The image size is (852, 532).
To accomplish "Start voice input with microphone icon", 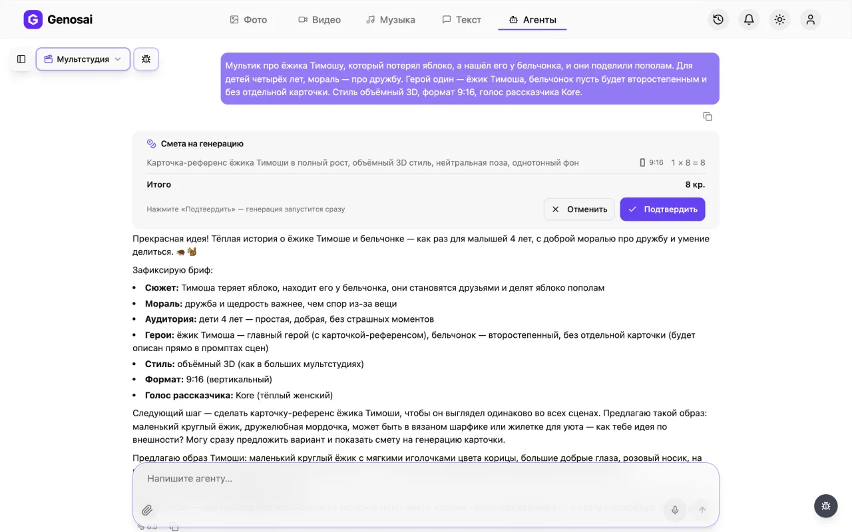I will [675, 510].
